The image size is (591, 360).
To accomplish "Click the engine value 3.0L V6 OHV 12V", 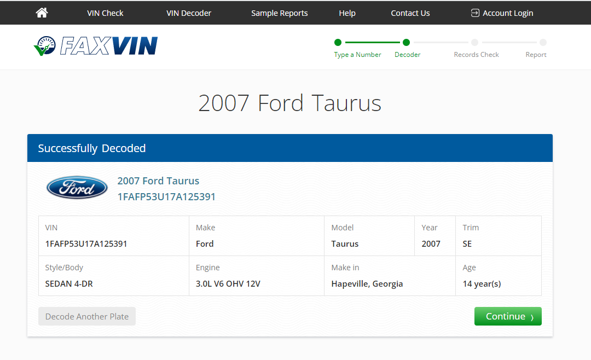I will pos(228,284).
